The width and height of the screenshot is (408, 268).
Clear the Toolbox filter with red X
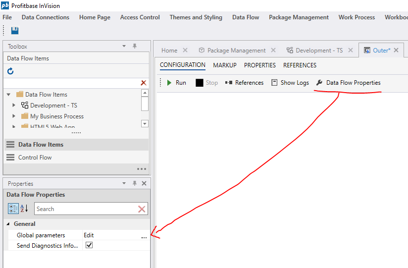click(144, 83)
